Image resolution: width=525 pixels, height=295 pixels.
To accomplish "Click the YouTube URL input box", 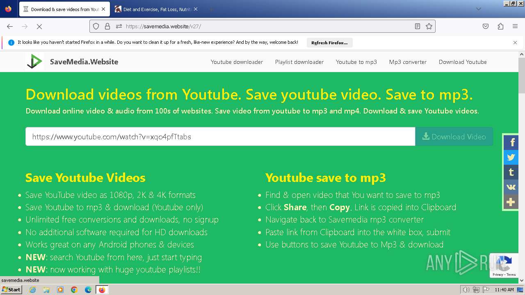I will point(220,136).
